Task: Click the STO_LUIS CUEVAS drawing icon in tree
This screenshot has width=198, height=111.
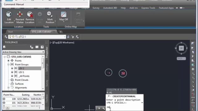Action: (x=8, y=57)
